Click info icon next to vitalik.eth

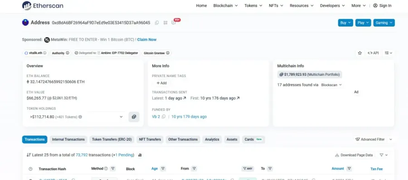45,53
